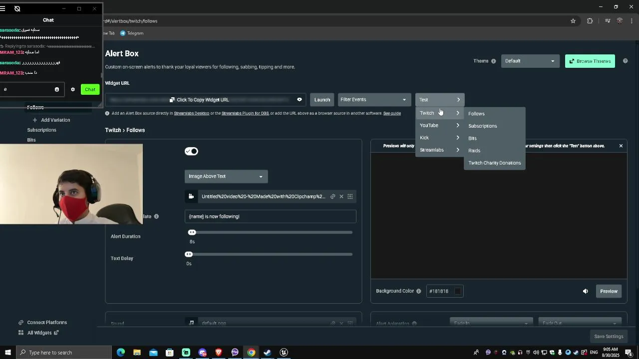Viewport: 639px width, 359px height.
Task: Open Streamlabs Plugin for OBS link
Action: 245,114
